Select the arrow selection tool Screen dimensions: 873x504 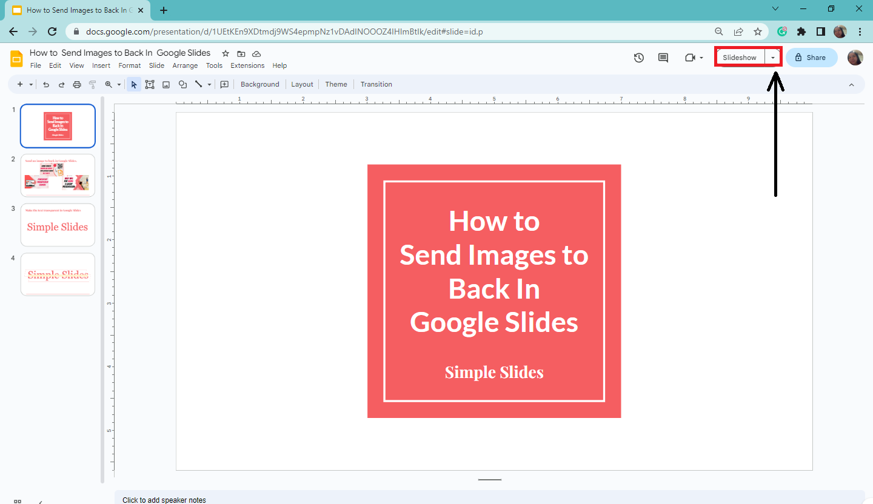tap(133, 84)
